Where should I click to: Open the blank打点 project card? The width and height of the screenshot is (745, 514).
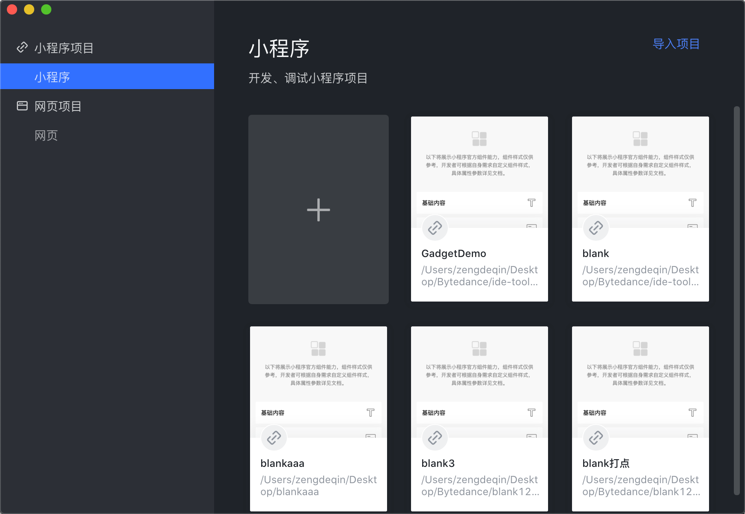click(x=640, y=419)
